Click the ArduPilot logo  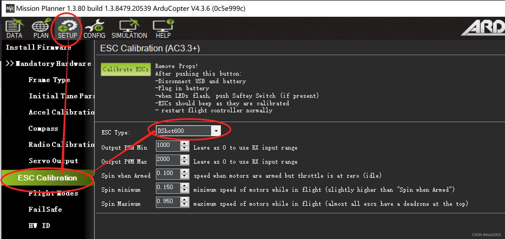click(x=483, y=28)
